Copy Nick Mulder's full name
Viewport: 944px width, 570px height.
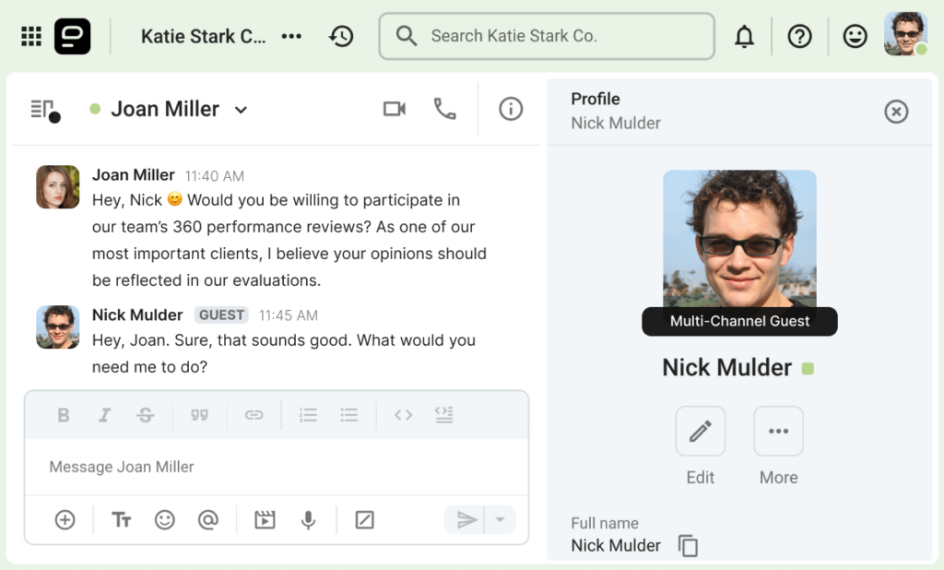688,545
